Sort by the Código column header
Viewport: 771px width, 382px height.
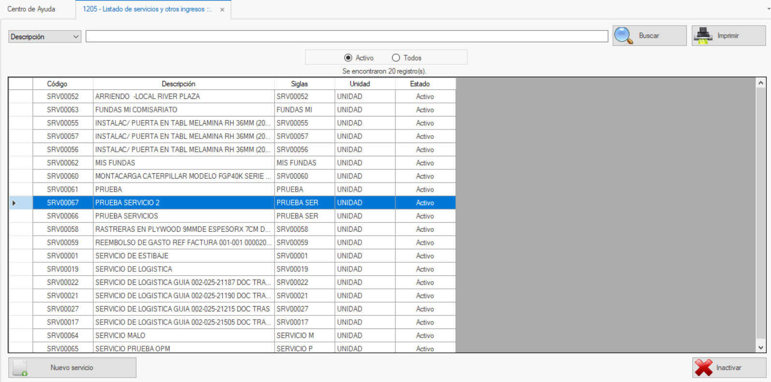[x=57, y=84]
